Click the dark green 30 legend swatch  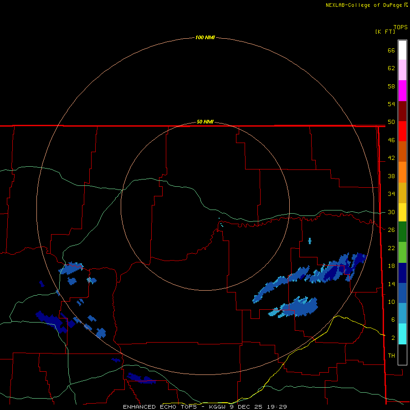click(x=402, y=232)
